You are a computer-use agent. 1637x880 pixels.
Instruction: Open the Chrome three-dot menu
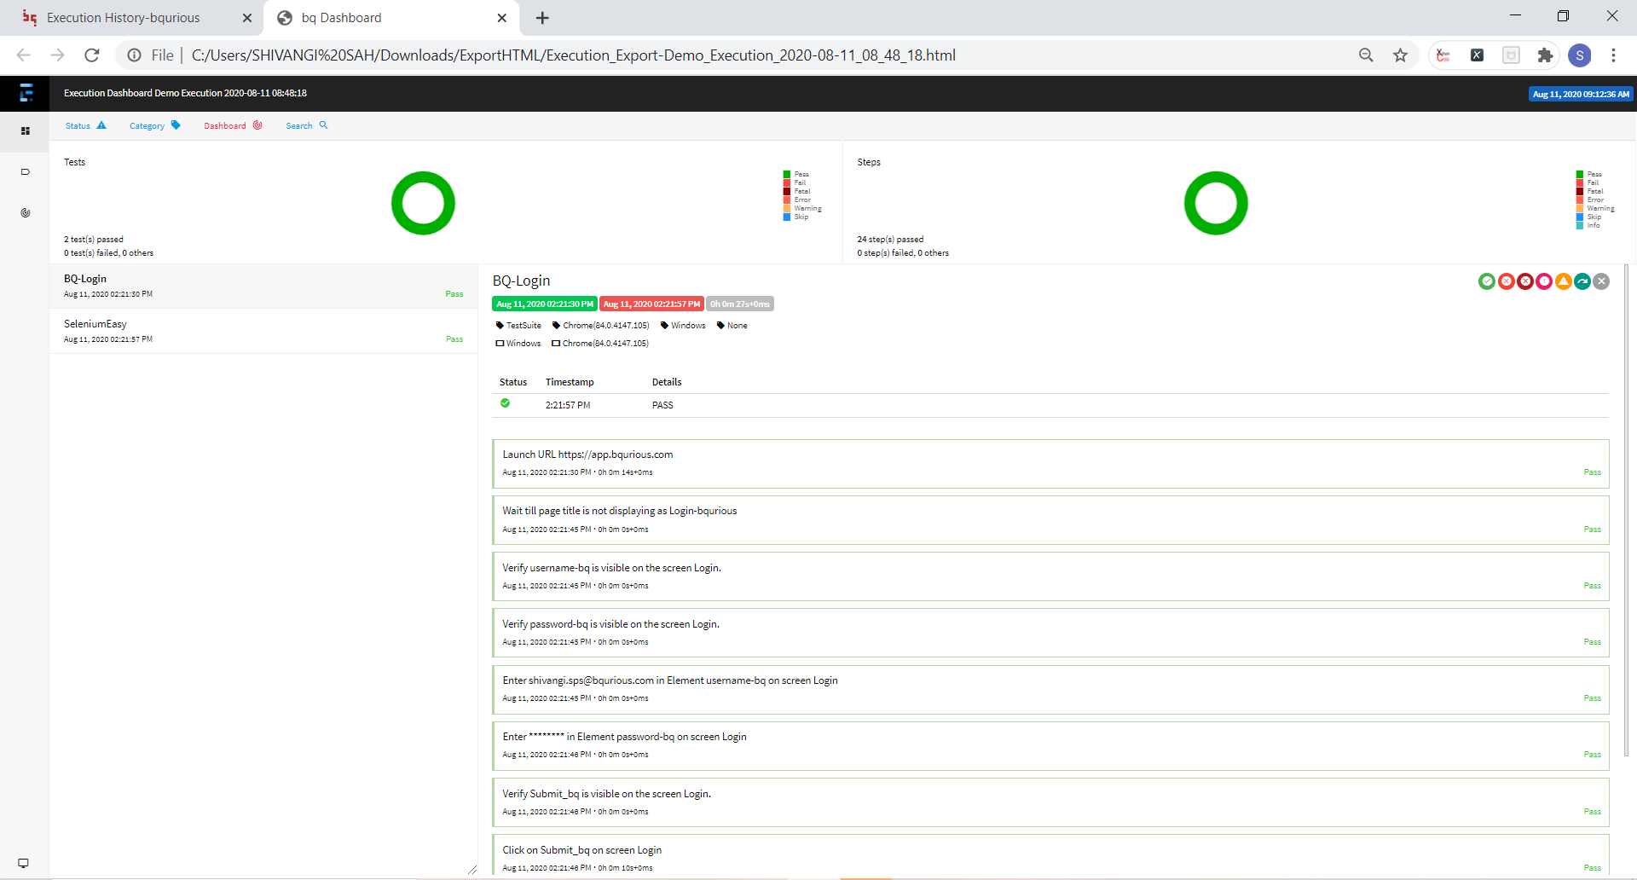(x=1613, y=55)
